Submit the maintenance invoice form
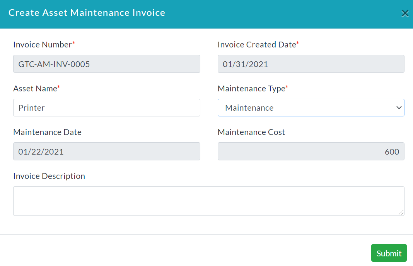 tap(389, 253)
